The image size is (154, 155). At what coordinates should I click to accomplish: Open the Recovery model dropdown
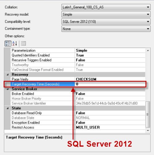(106, 14)
